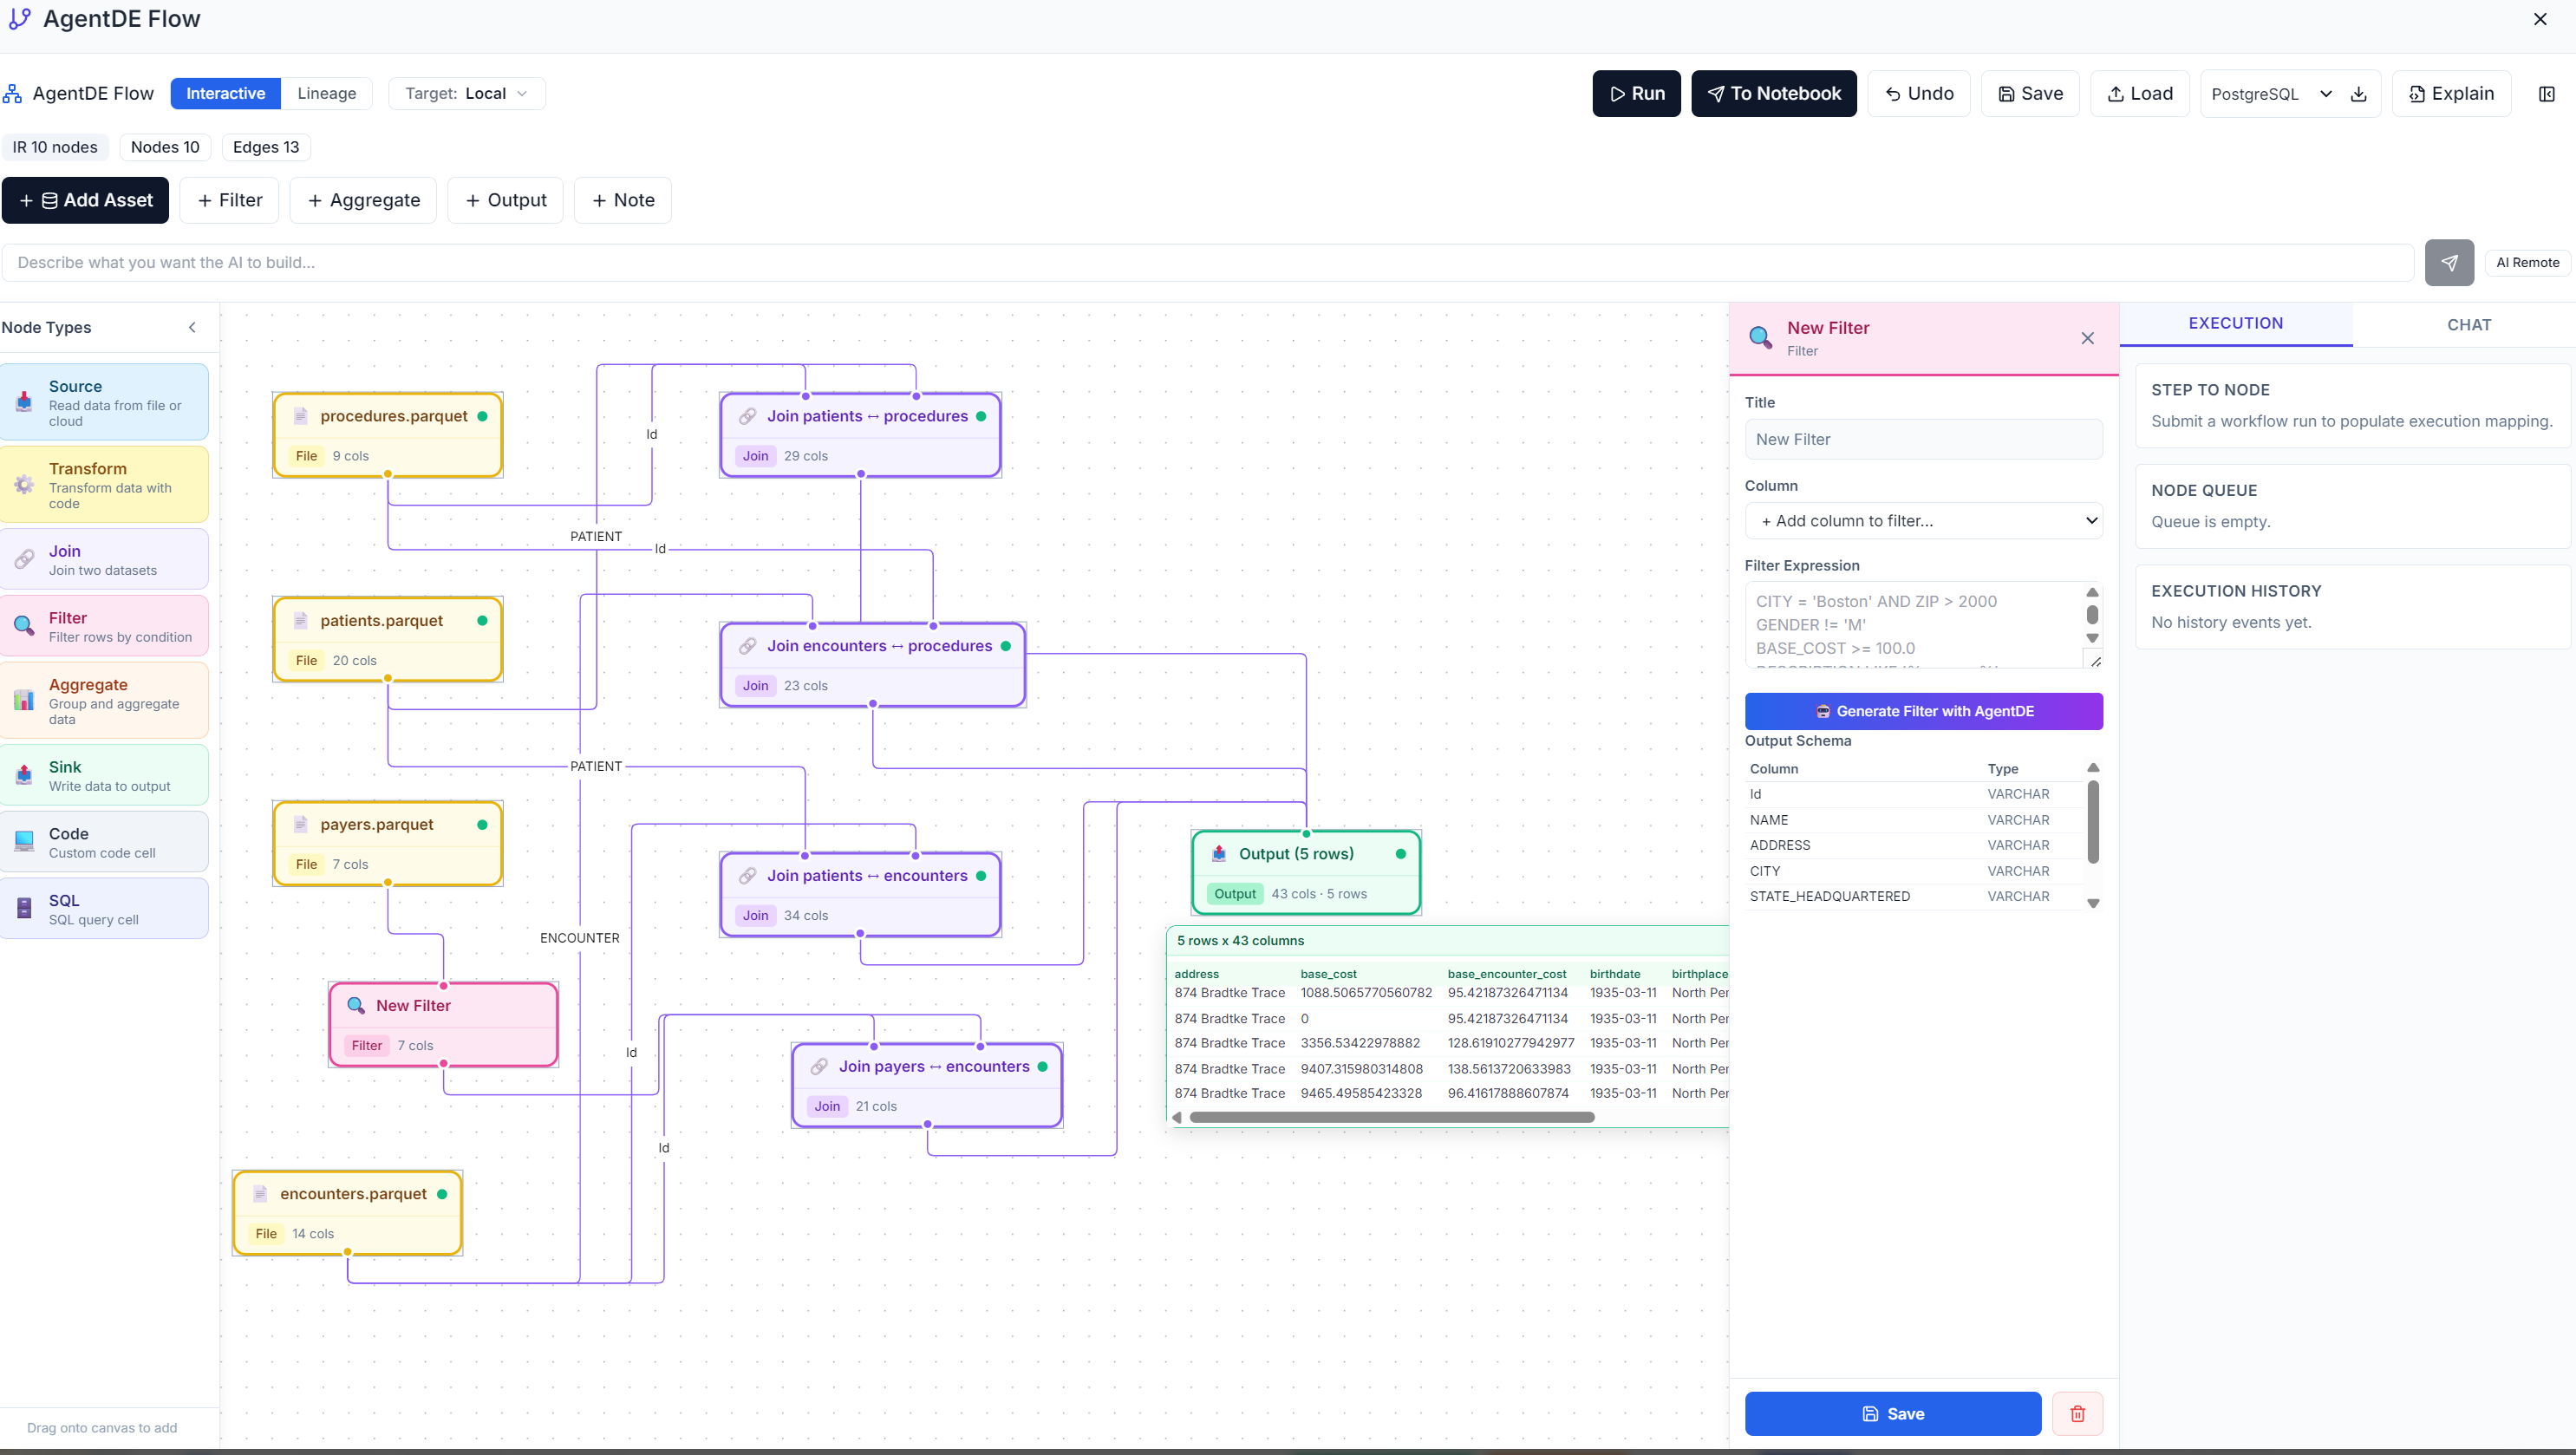The image size is (2576, 1455).
Task: Select the Sink node type icon
Action: pos(24,775)
